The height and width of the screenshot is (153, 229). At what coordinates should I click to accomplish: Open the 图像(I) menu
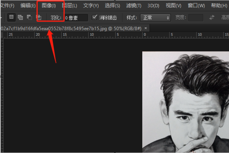48,6
